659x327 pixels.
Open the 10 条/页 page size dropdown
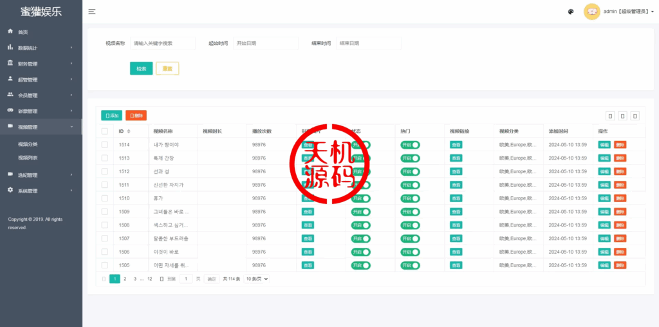[x=256, y=279]
